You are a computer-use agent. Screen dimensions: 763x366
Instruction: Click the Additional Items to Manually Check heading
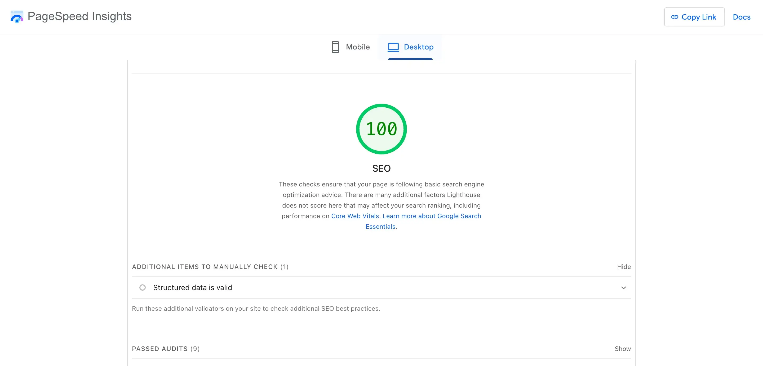(x=210, y=267)
